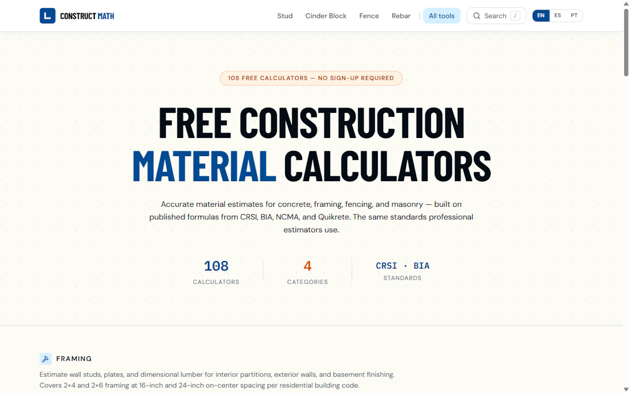Open the Stud calculator nav link
Screen dimensions: 630x393
click(285, 16)
